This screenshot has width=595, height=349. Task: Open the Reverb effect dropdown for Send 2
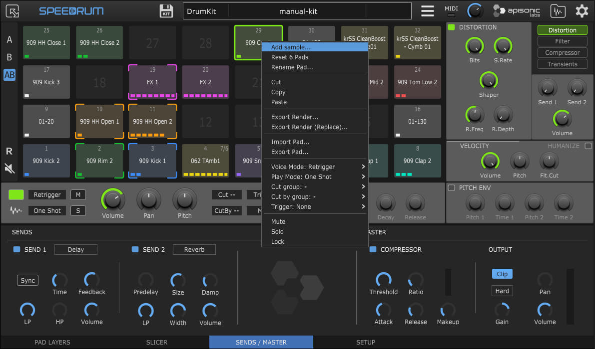(194, 249)
